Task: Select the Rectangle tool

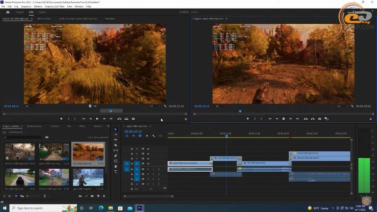Action: 116,161
